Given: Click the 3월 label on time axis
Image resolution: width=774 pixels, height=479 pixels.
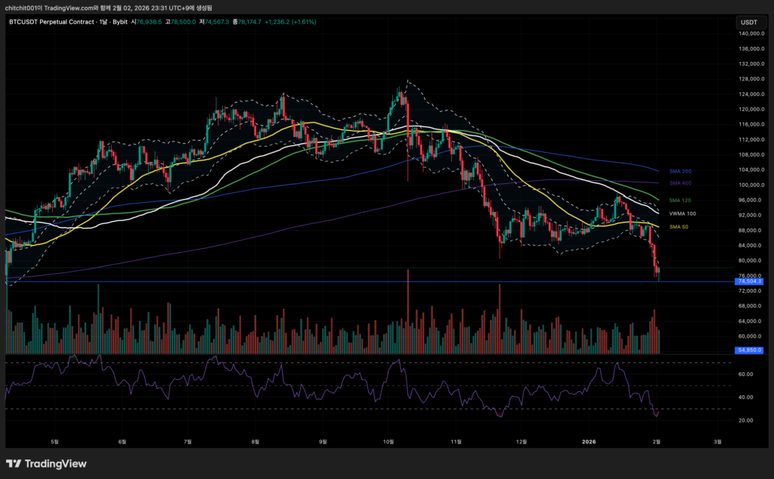Looking at the screenshot, I should [717, 440].
